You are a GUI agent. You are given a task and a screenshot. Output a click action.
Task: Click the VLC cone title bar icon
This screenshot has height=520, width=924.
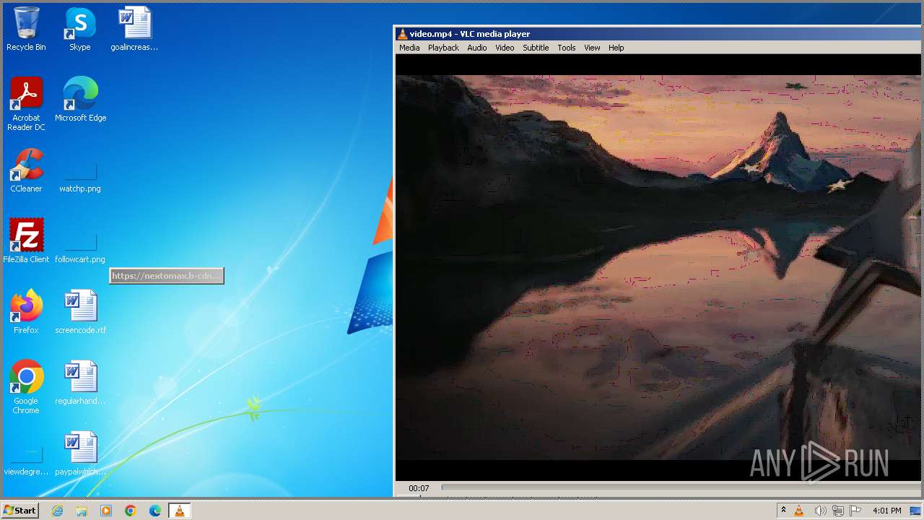(403, 34)
